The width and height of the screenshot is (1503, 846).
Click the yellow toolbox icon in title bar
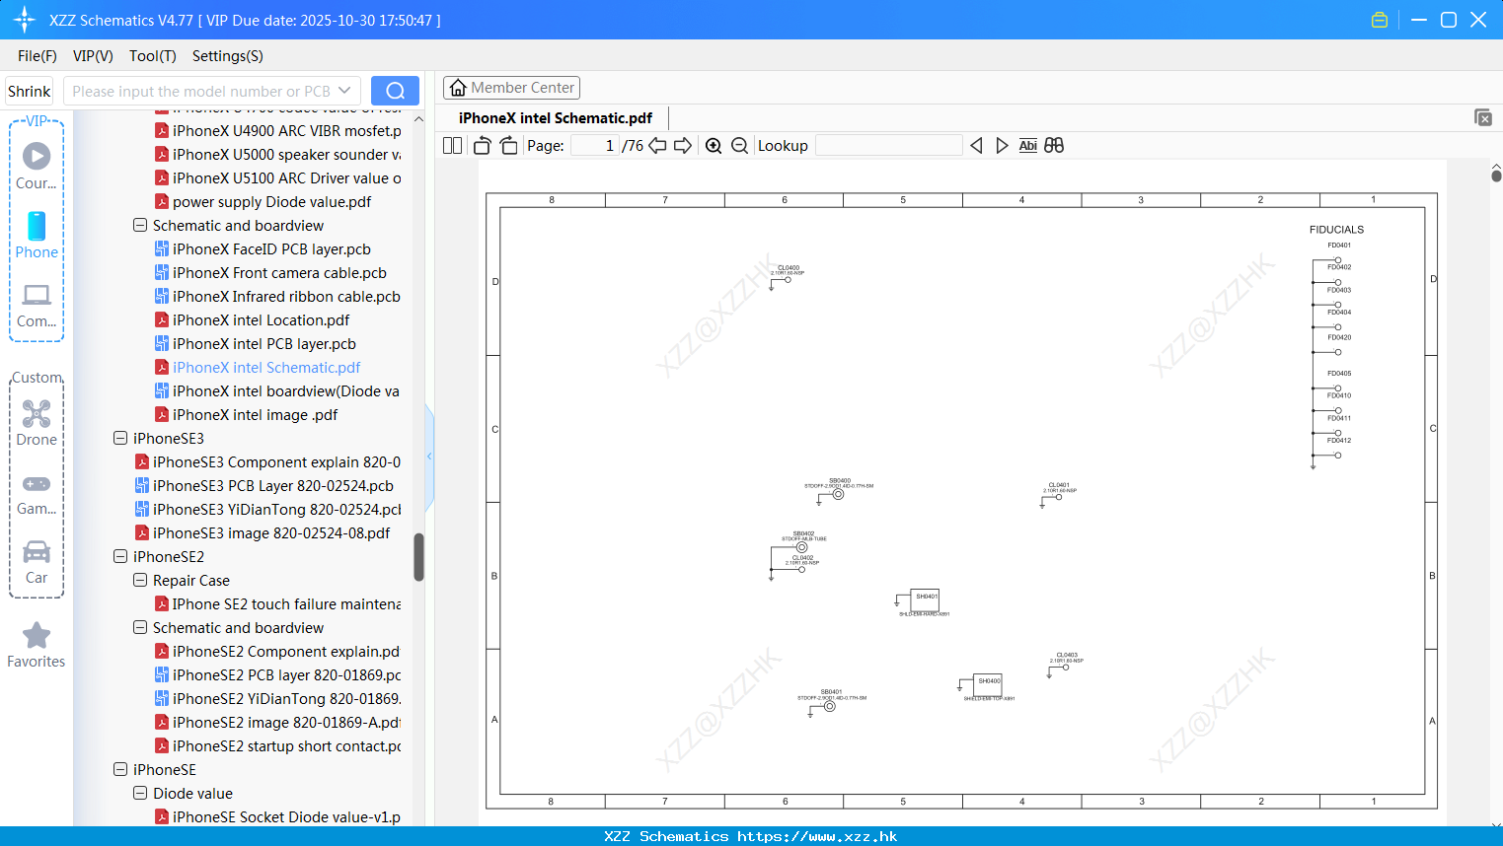1380,20
